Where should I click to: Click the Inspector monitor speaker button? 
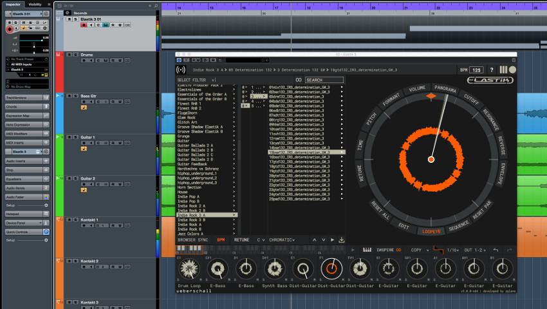point(16,28)
